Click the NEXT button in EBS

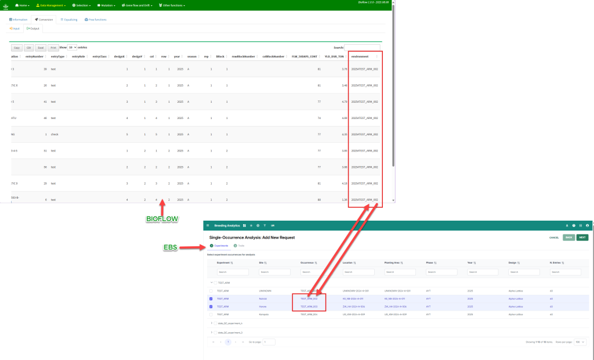coord(582,237)
